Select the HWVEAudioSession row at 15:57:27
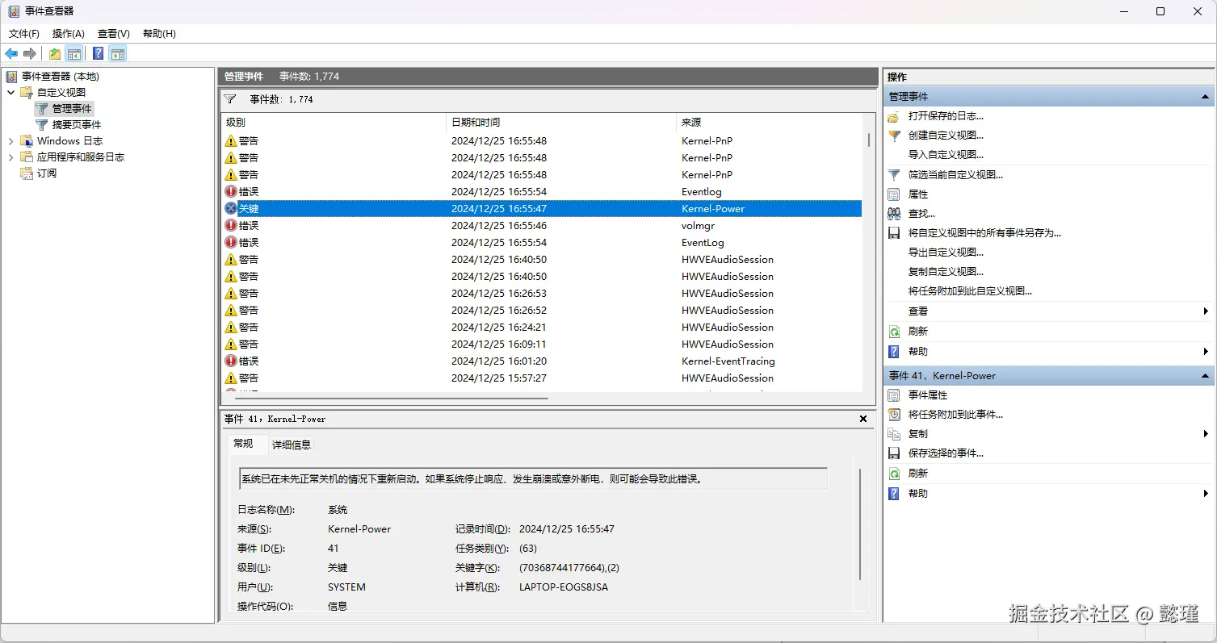Viewport: 1217px width, 643px height. [x=542, y=378]
